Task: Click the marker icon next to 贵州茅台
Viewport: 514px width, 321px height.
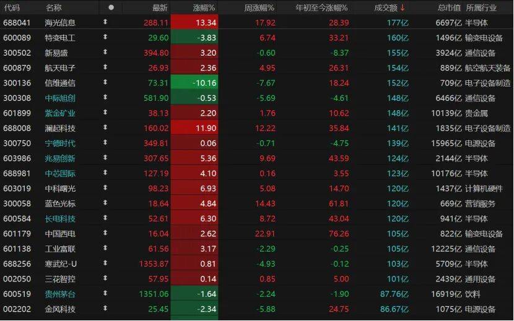Action: click(105, 294)
